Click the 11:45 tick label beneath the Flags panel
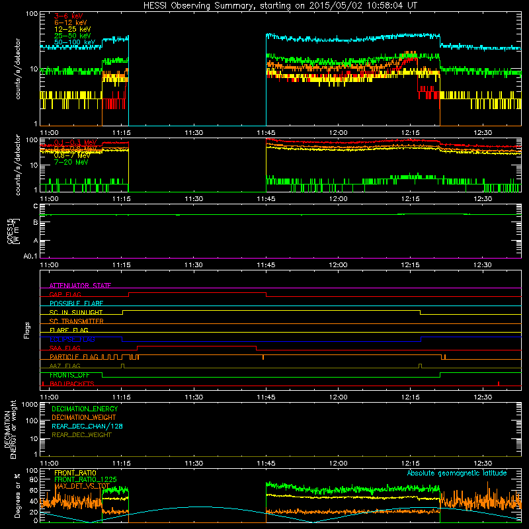Image resolution: width=529 pixels, height=529 pixels. [266, 397]
